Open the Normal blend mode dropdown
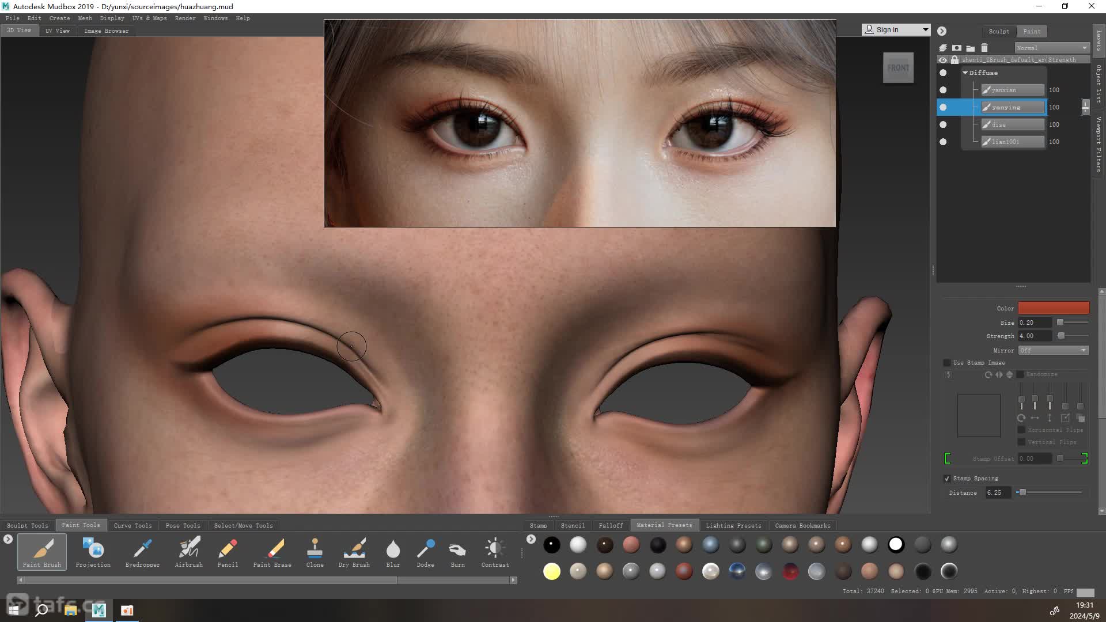 click(1052, 48)
